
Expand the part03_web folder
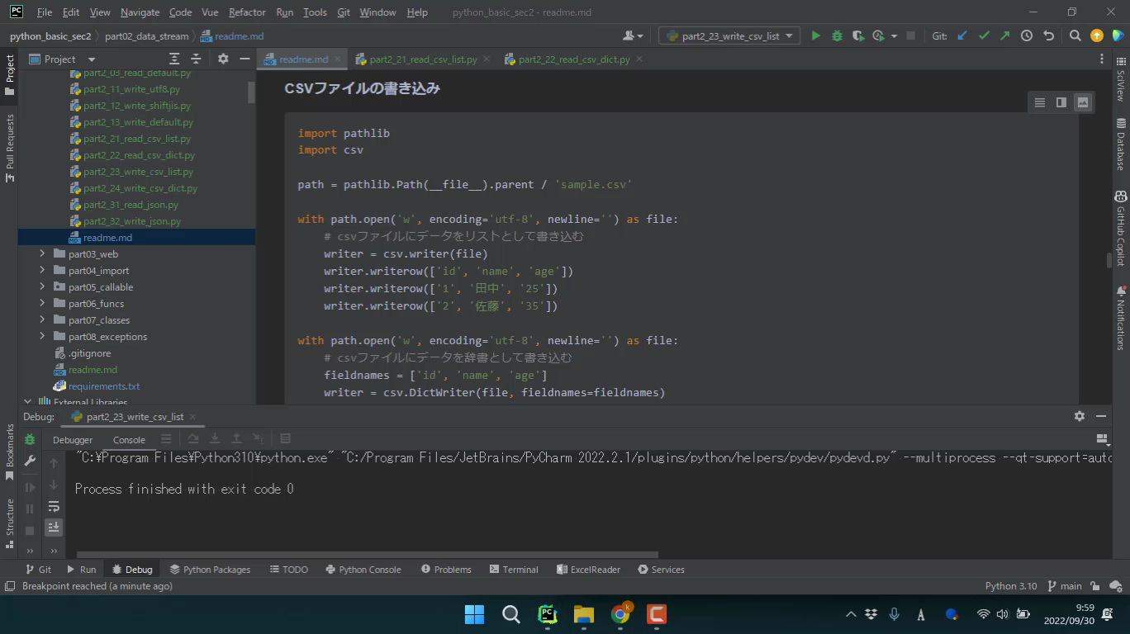[x=42, y=254]
